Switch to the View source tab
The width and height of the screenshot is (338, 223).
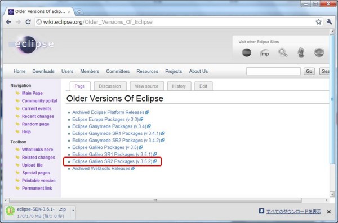tap(146, 86)
